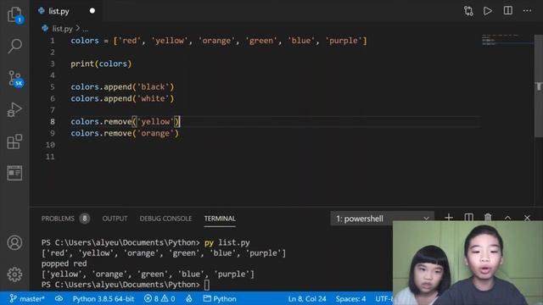Click 'popped red' in terminal output
543x305 pixels.
64,263
